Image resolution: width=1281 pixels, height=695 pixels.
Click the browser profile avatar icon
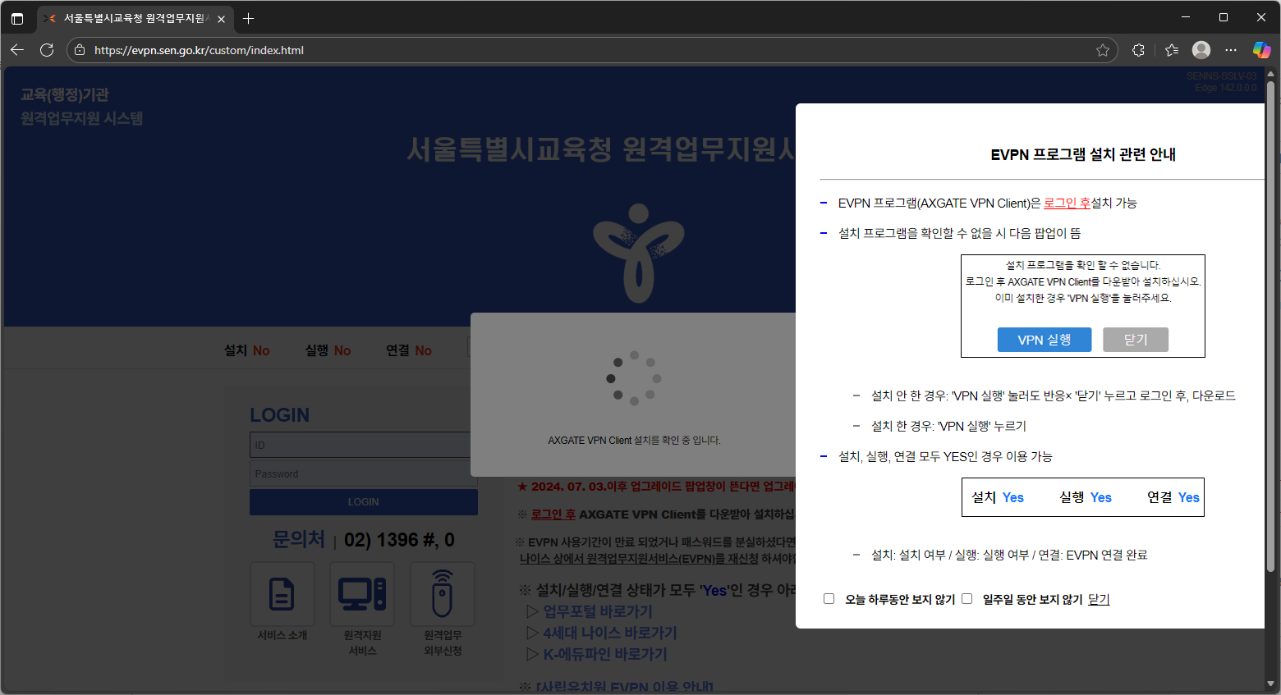(1201, 50)
